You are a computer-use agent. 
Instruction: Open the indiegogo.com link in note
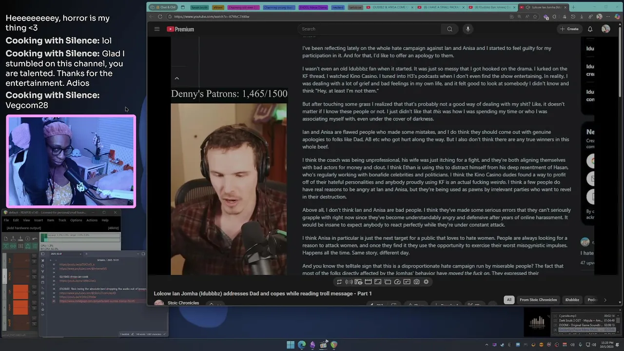(x=97, y=301)
